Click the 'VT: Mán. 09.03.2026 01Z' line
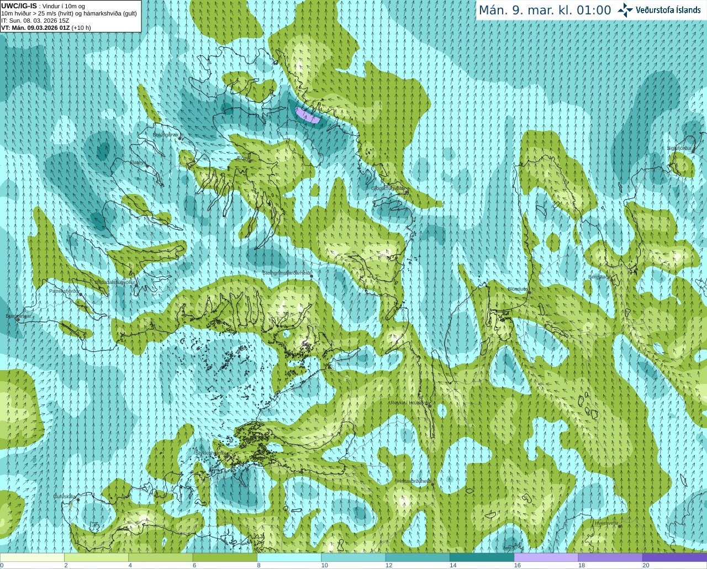Viewport: 707px width, 569px height. (46, 28)
